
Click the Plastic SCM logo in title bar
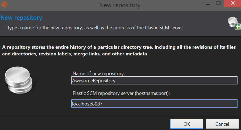point(4,4)
